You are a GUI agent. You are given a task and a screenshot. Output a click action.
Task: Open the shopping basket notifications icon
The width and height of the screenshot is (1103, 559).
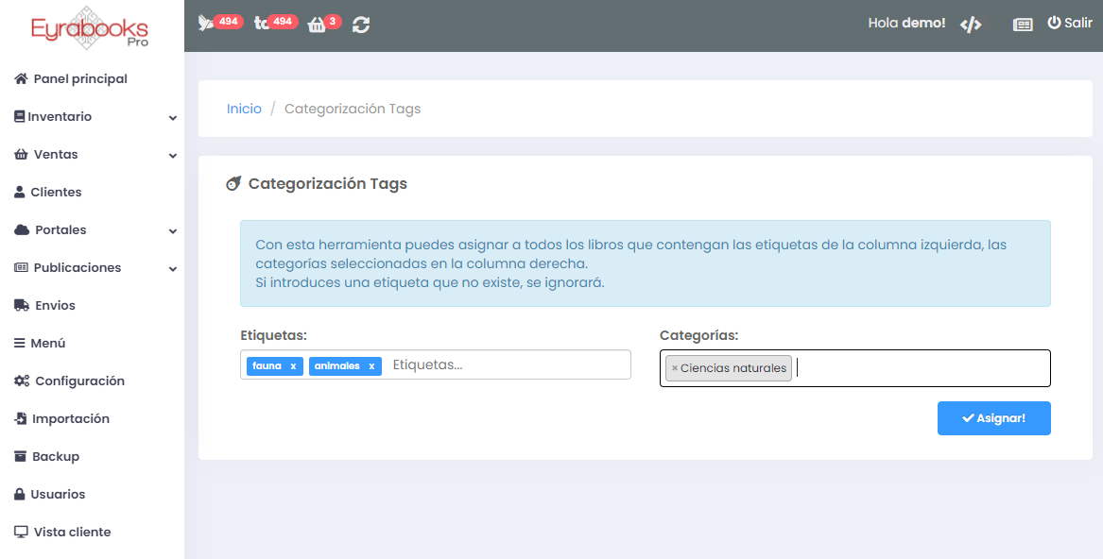coord(317,25)
